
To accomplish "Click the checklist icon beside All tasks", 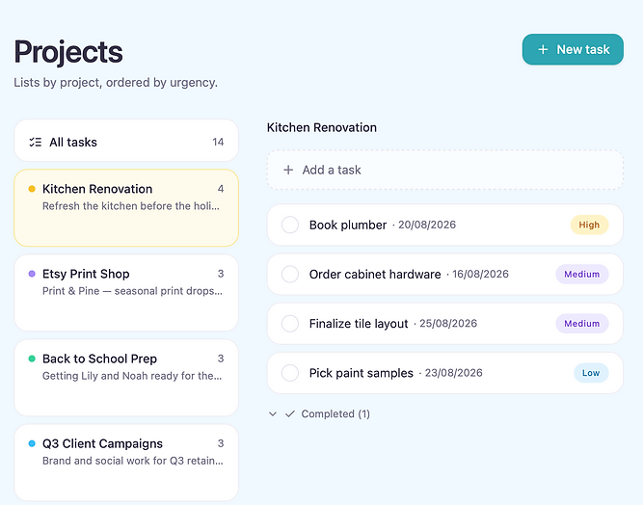I will click(x=36, y=143).
